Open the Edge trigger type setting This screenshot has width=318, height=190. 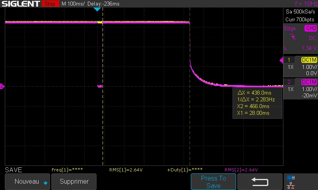[290, 28]
